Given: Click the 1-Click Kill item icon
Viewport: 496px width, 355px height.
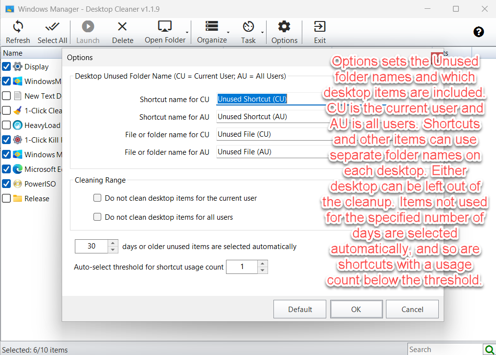Looking at the screenshot, I should 18,140.
